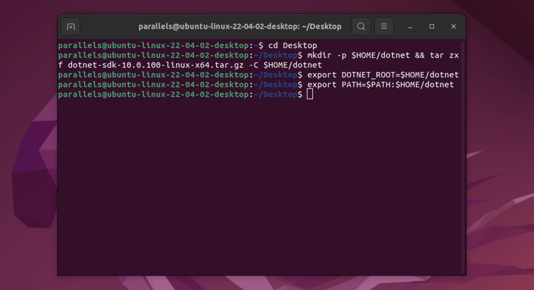Image resolution: width=534 pixels, height=290 pixels.
Task: Click the terminal window title text
Action: coord(240,26)
